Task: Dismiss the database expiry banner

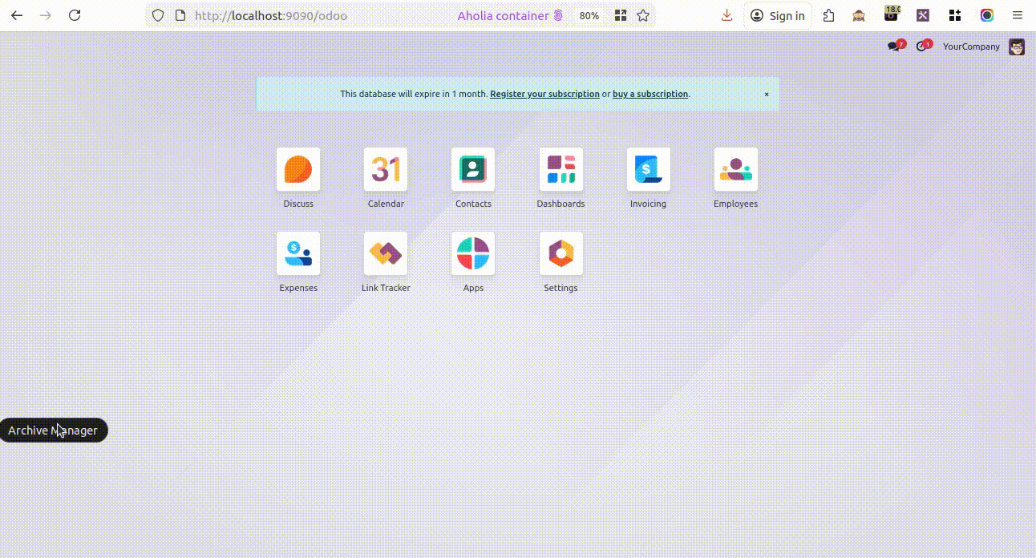Action: (x=767, y=94)
